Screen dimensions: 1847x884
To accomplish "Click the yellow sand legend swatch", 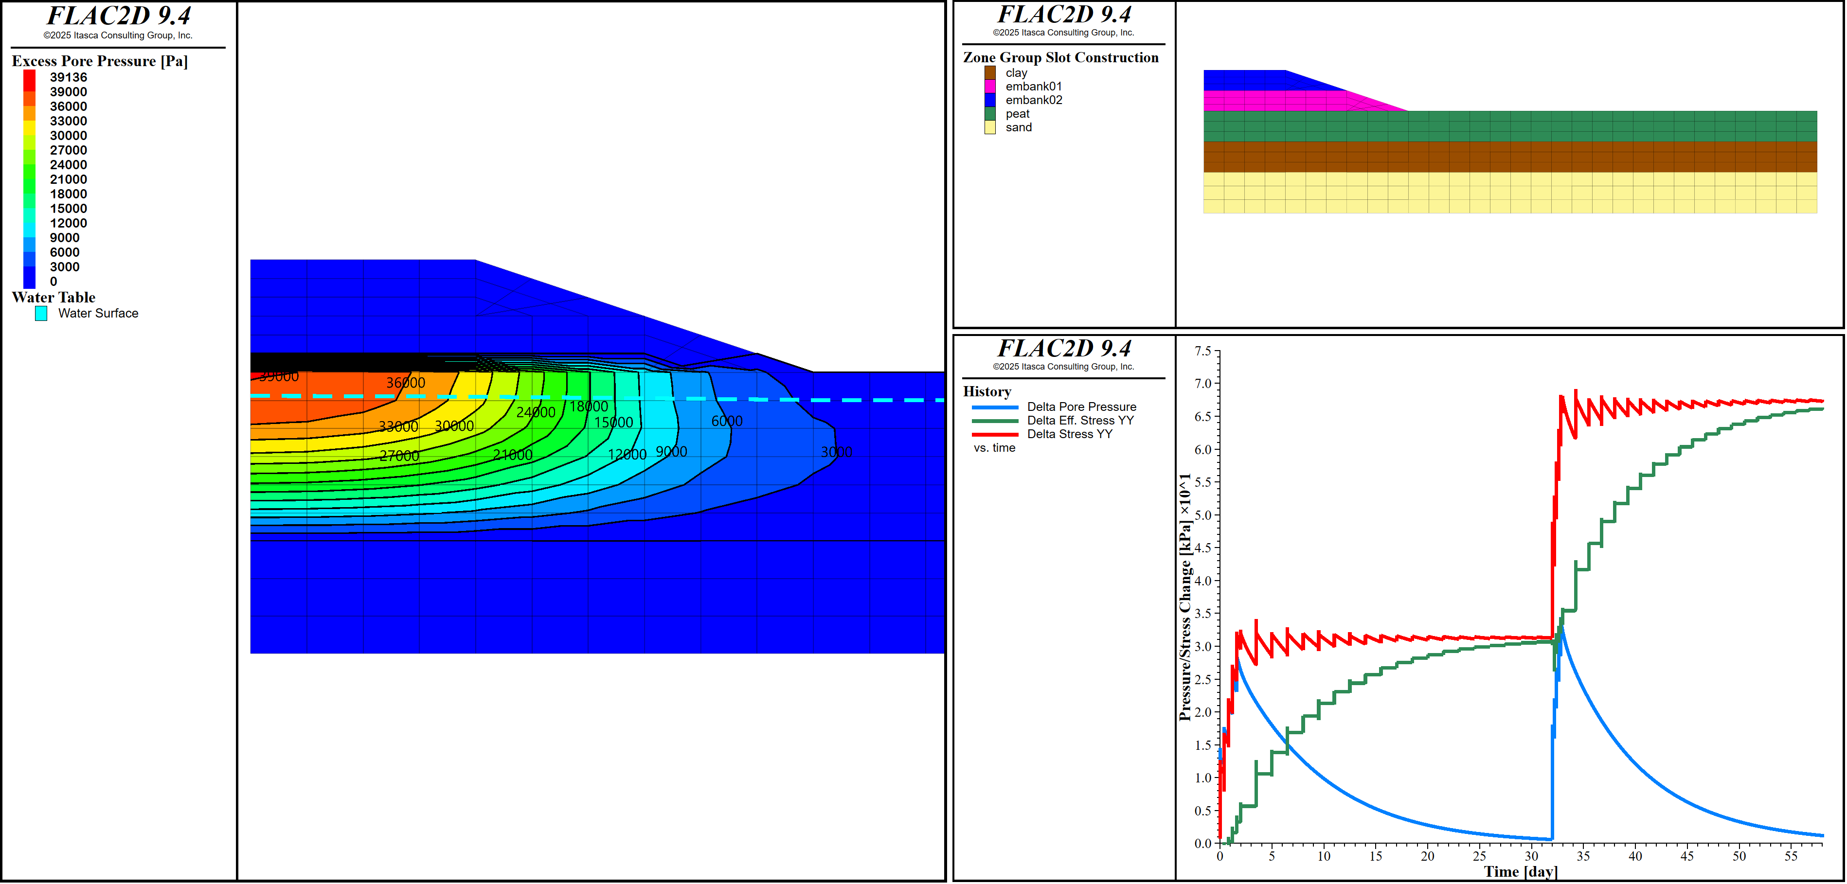I will click(x=989, y=127).
